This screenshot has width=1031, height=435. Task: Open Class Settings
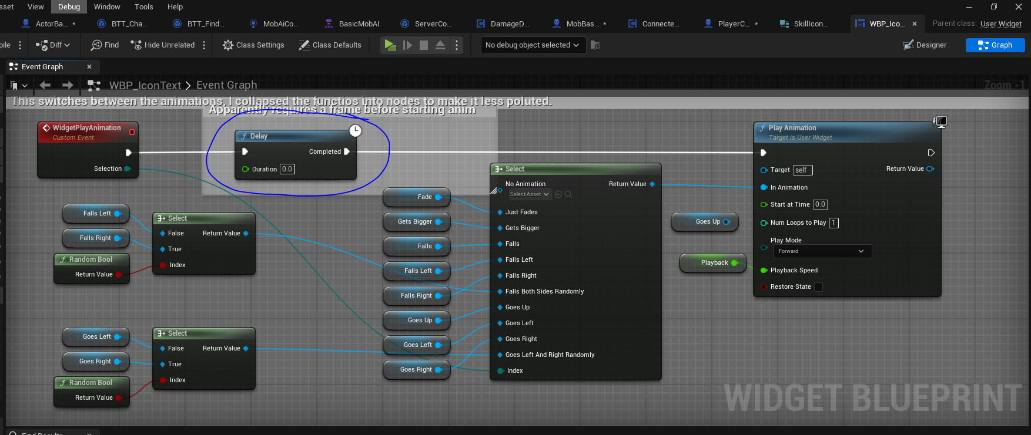tap(253, 45)
